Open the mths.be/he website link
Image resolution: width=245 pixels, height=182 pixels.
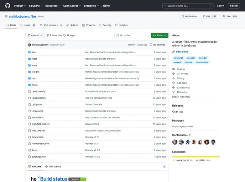(x=182, y=52)
